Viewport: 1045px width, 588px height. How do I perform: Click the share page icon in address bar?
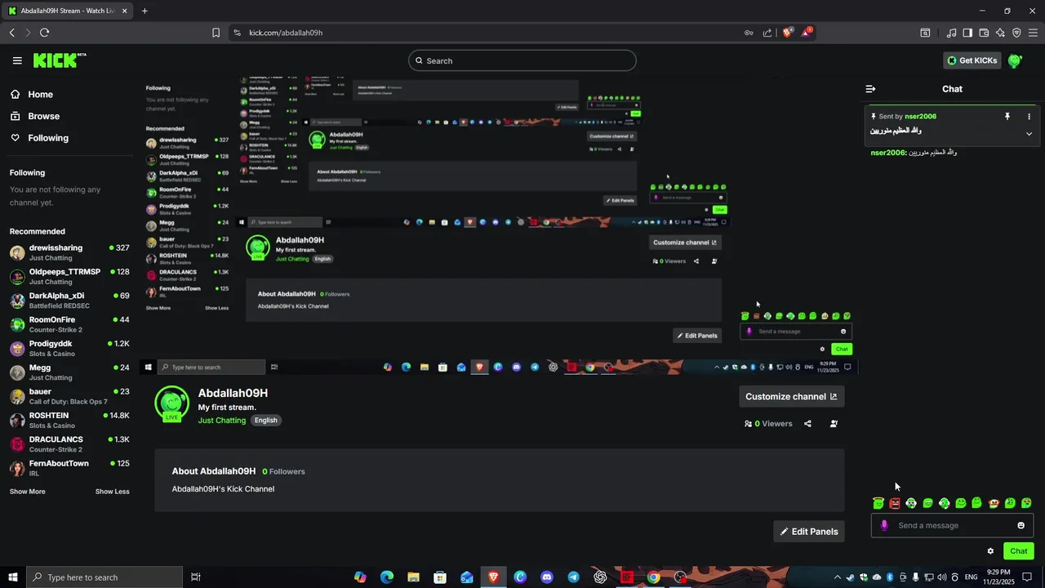tap(767, 33)
